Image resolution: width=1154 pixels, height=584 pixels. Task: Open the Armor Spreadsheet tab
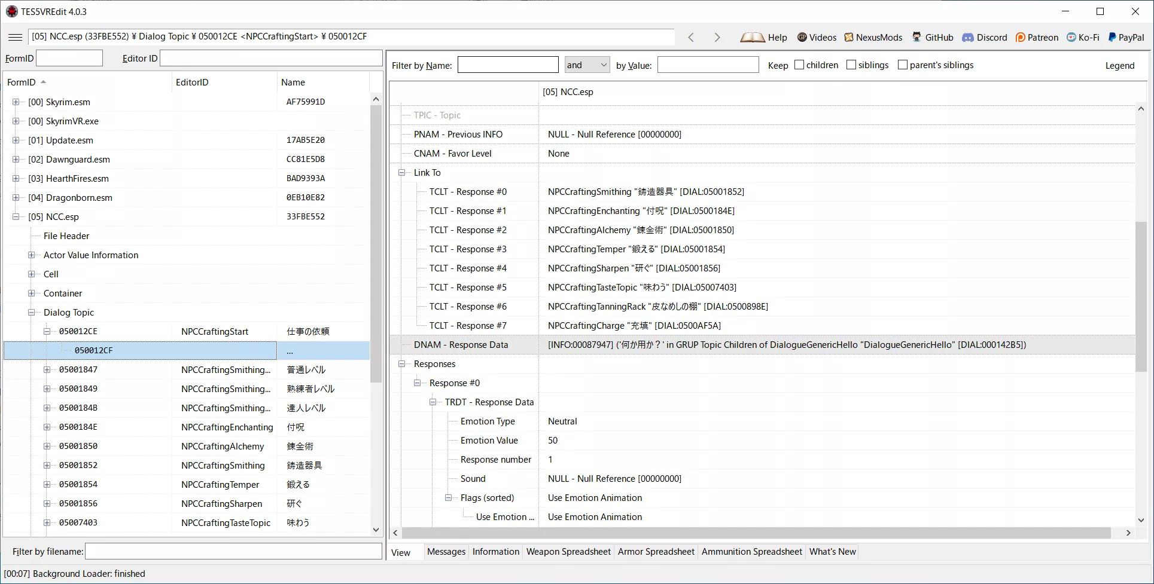click(656, 552)
